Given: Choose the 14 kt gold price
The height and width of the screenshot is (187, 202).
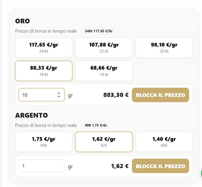Looking at the screenshot, I should (x=104, y=71).
